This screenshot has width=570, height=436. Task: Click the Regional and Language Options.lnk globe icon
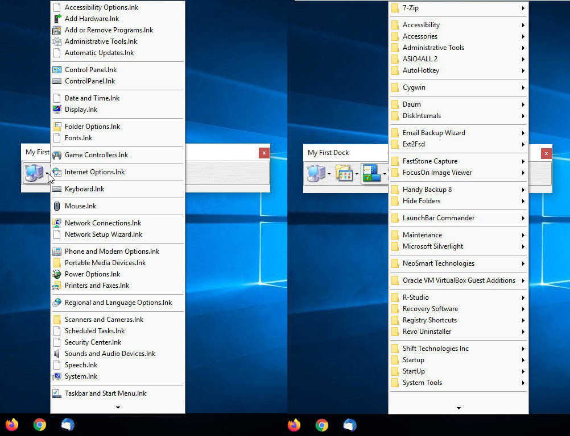[57, 303]
